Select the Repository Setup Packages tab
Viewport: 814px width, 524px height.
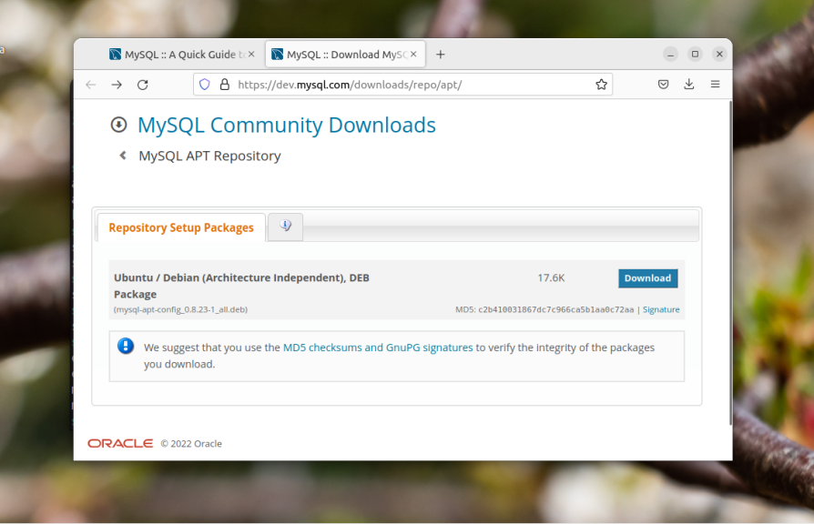pos(181,227)
